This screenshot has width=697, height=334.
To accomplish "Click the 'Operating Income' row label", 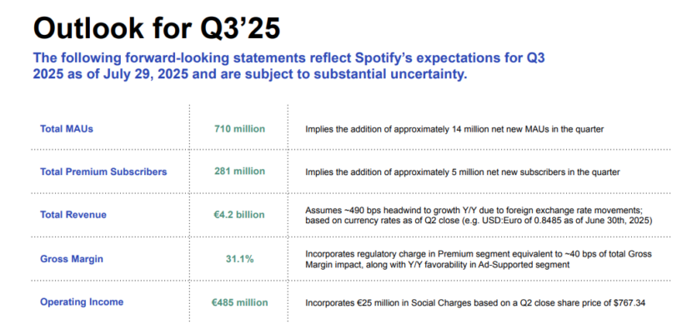I will pyautogui.click(x=82, y=302).
